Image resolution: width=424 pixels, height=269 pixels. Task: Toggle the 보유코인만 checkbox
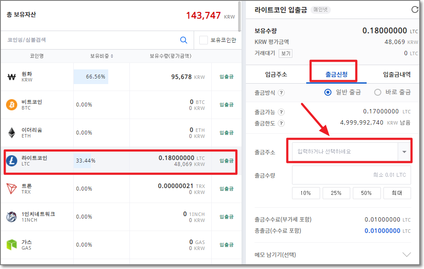(x=203, y=40)
